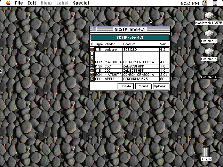Click the SCSI ID 0 indicator
Screen dimensions: 223x167
coord(92,50)
